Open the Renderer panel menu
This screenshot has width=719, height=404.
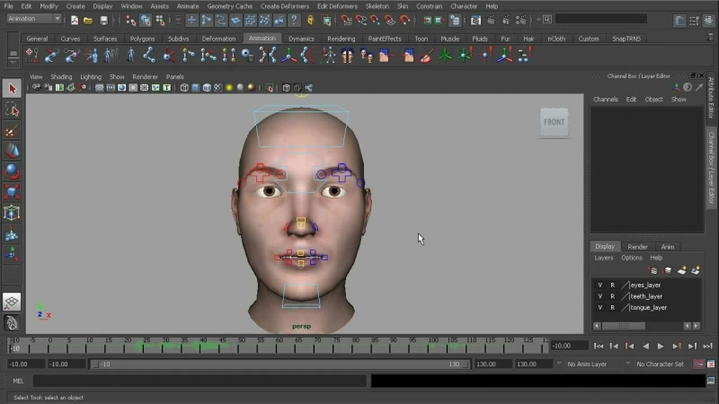point(145,76)
